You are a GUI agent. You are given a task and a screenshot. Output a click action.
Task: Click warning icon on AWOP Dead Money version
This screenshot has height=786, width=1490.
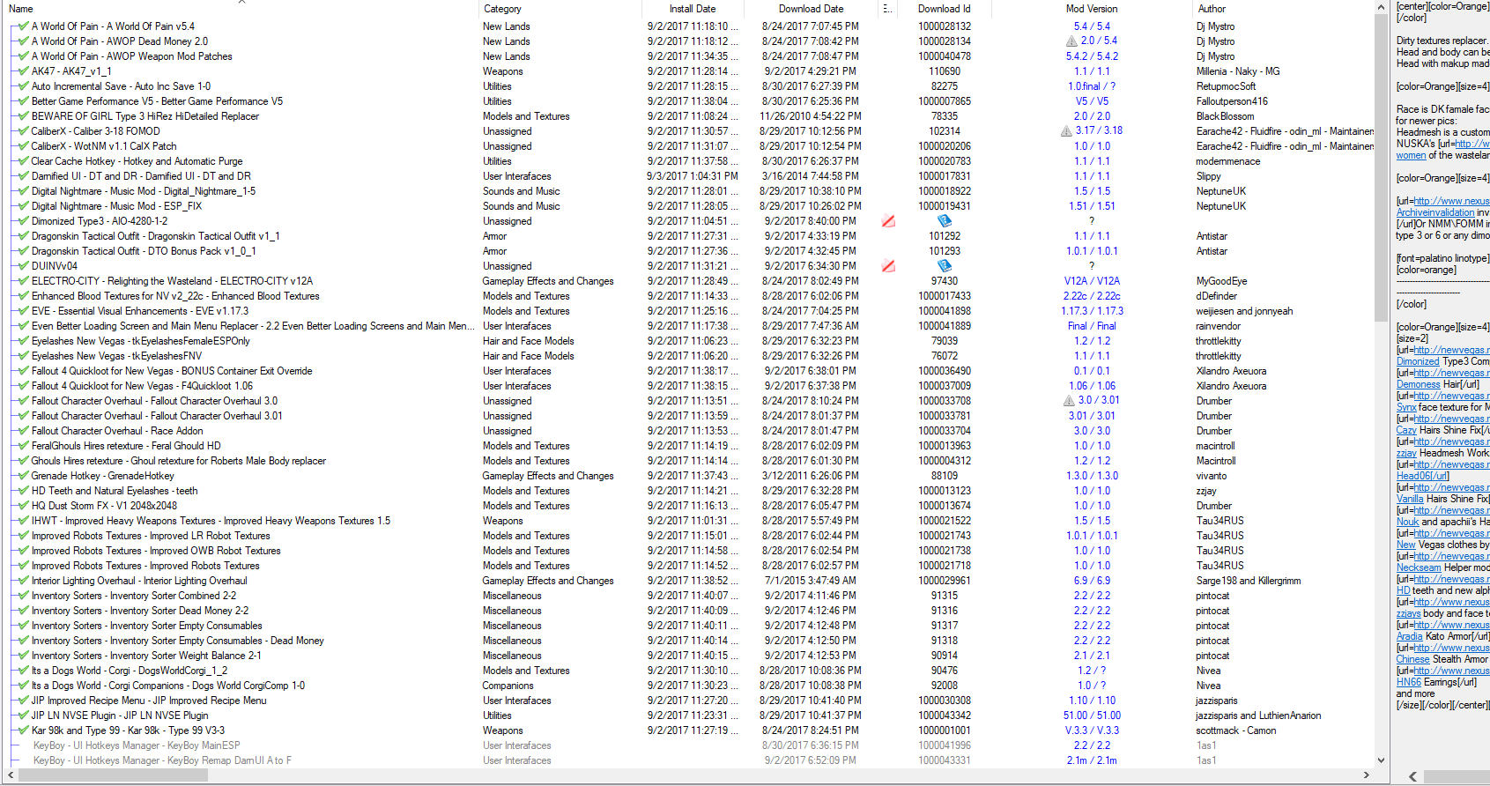(x=1071, y=41)
